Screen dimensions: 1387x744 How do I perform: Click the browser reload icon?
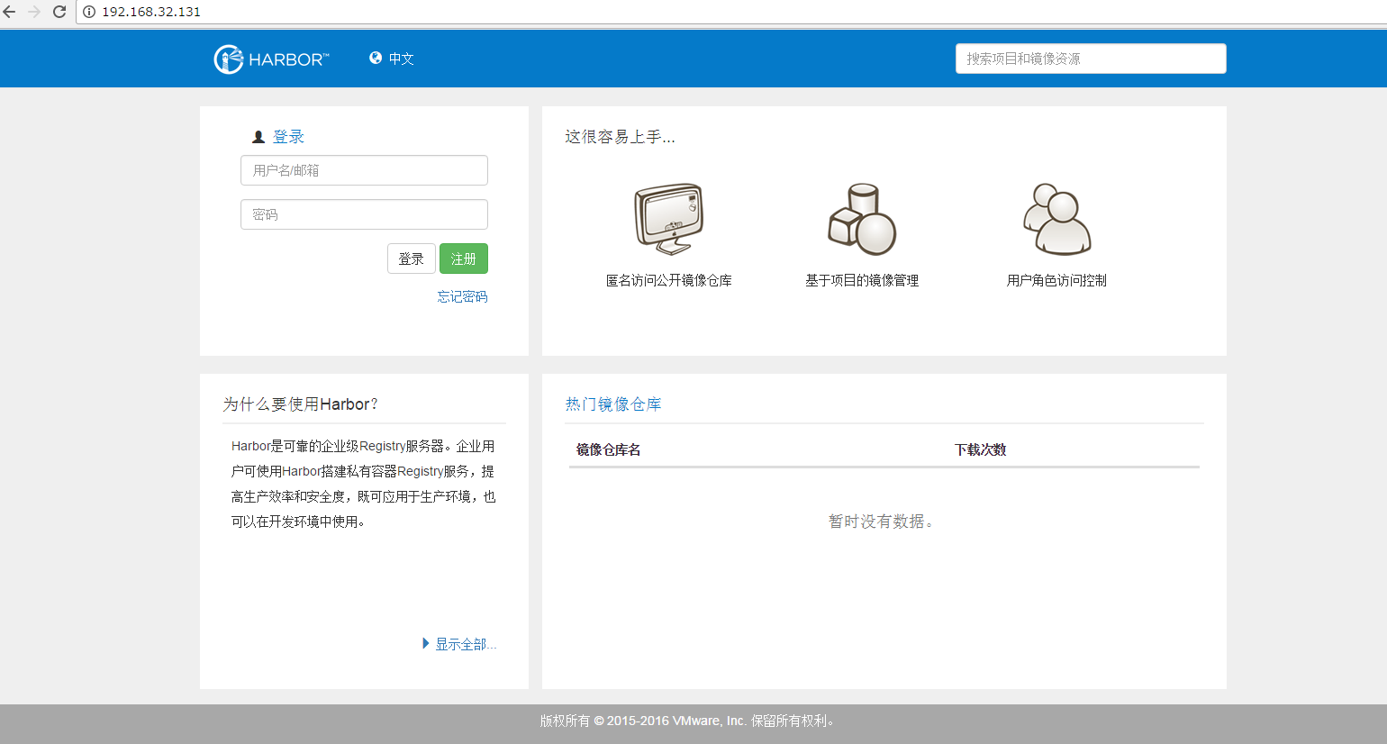point(59,12)
